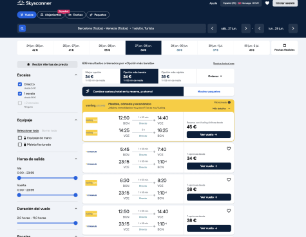The height and width of the screenshot is (237, 306).
Task: Go to previous departure date arrow
Action: 212,28
